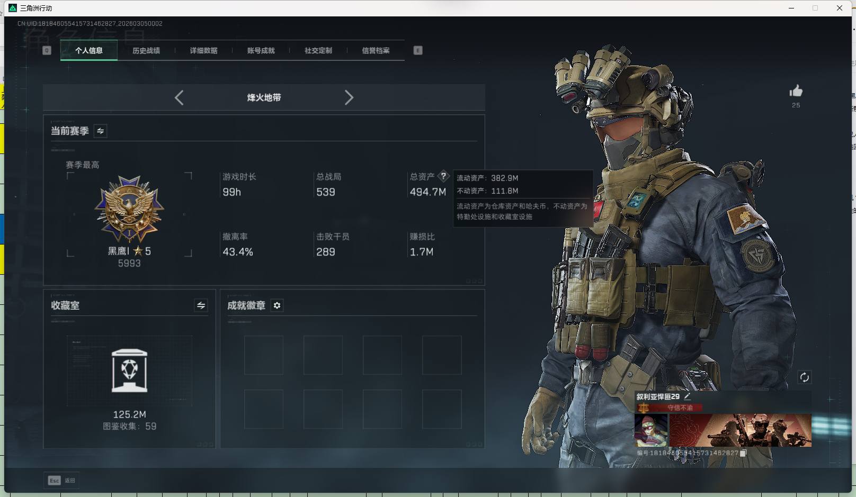Click the 流动资产 382.9M tooltip line
Viewport: 856px width, 497px height.
click(x=487, y=178)
